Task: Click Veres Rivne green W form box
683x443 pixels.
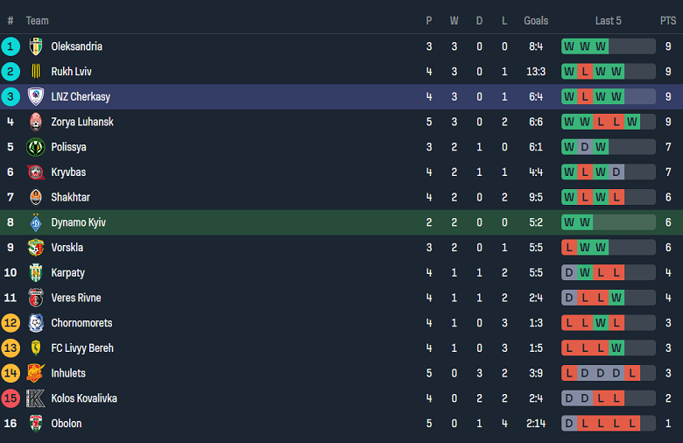Action: [616, 299]
